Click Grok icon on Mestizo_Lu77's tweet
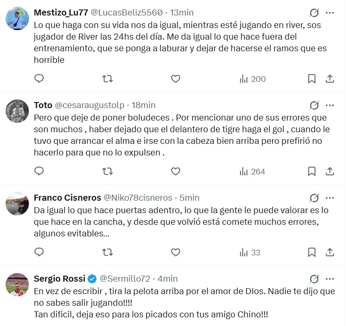 coord(314,12)
